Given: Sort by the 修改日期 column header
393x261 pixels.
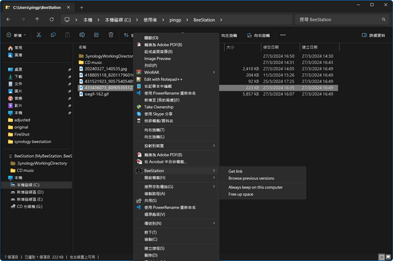Looking at the screenshot, I should [271, 47].
